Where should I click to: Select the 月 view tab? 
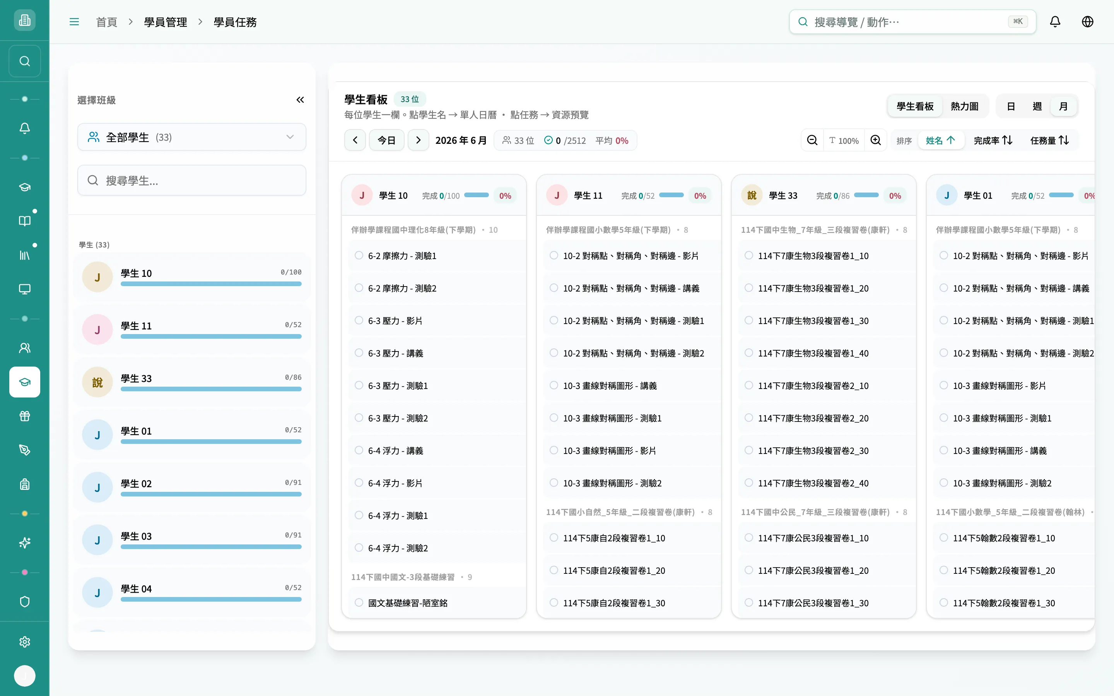pos(1063,106)
